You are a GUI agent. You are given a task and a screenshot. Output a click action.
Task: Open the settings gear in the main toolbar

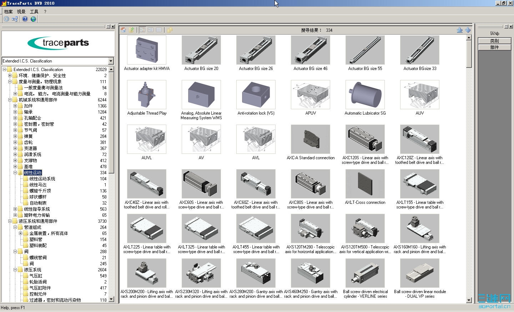click(x=6, y=19)
